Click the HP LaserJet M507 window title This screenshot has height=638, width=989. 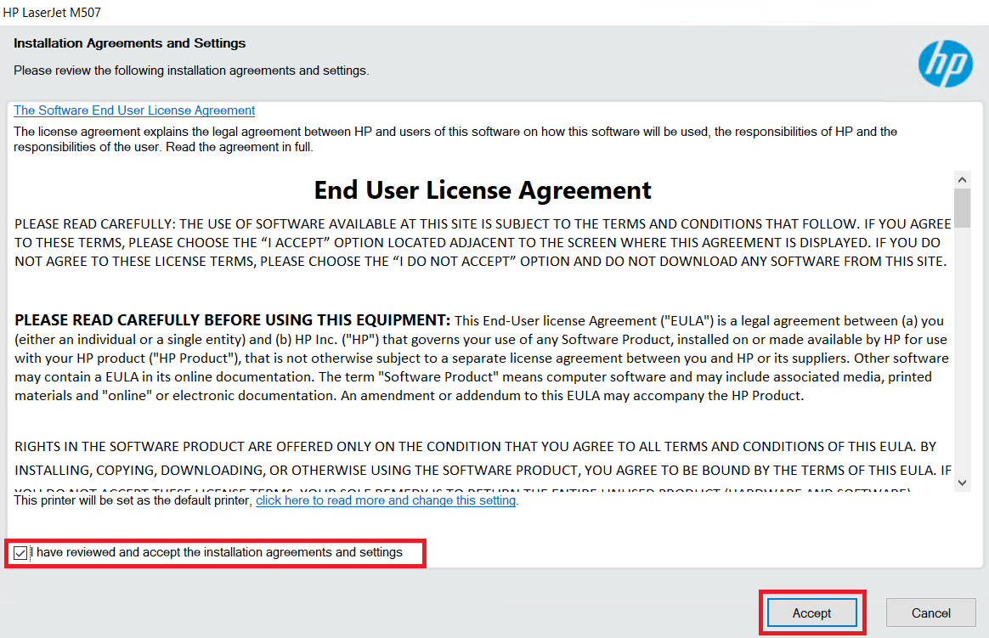tap(52, 13)
